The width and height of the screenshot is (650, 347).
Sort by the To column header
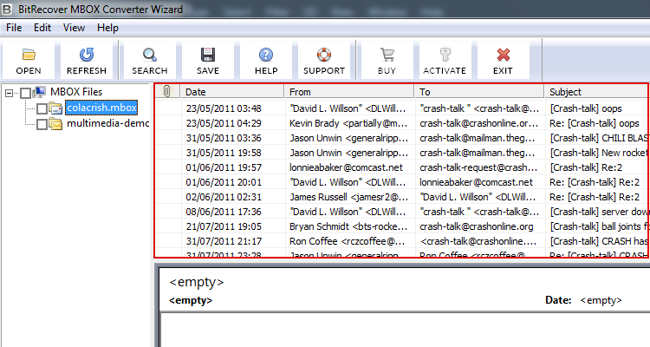coord(479,91)
